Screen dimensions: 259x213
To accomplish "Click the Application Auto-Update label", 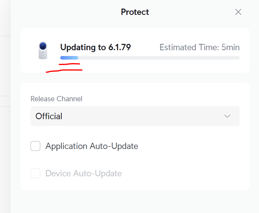I will coord(92,146).
